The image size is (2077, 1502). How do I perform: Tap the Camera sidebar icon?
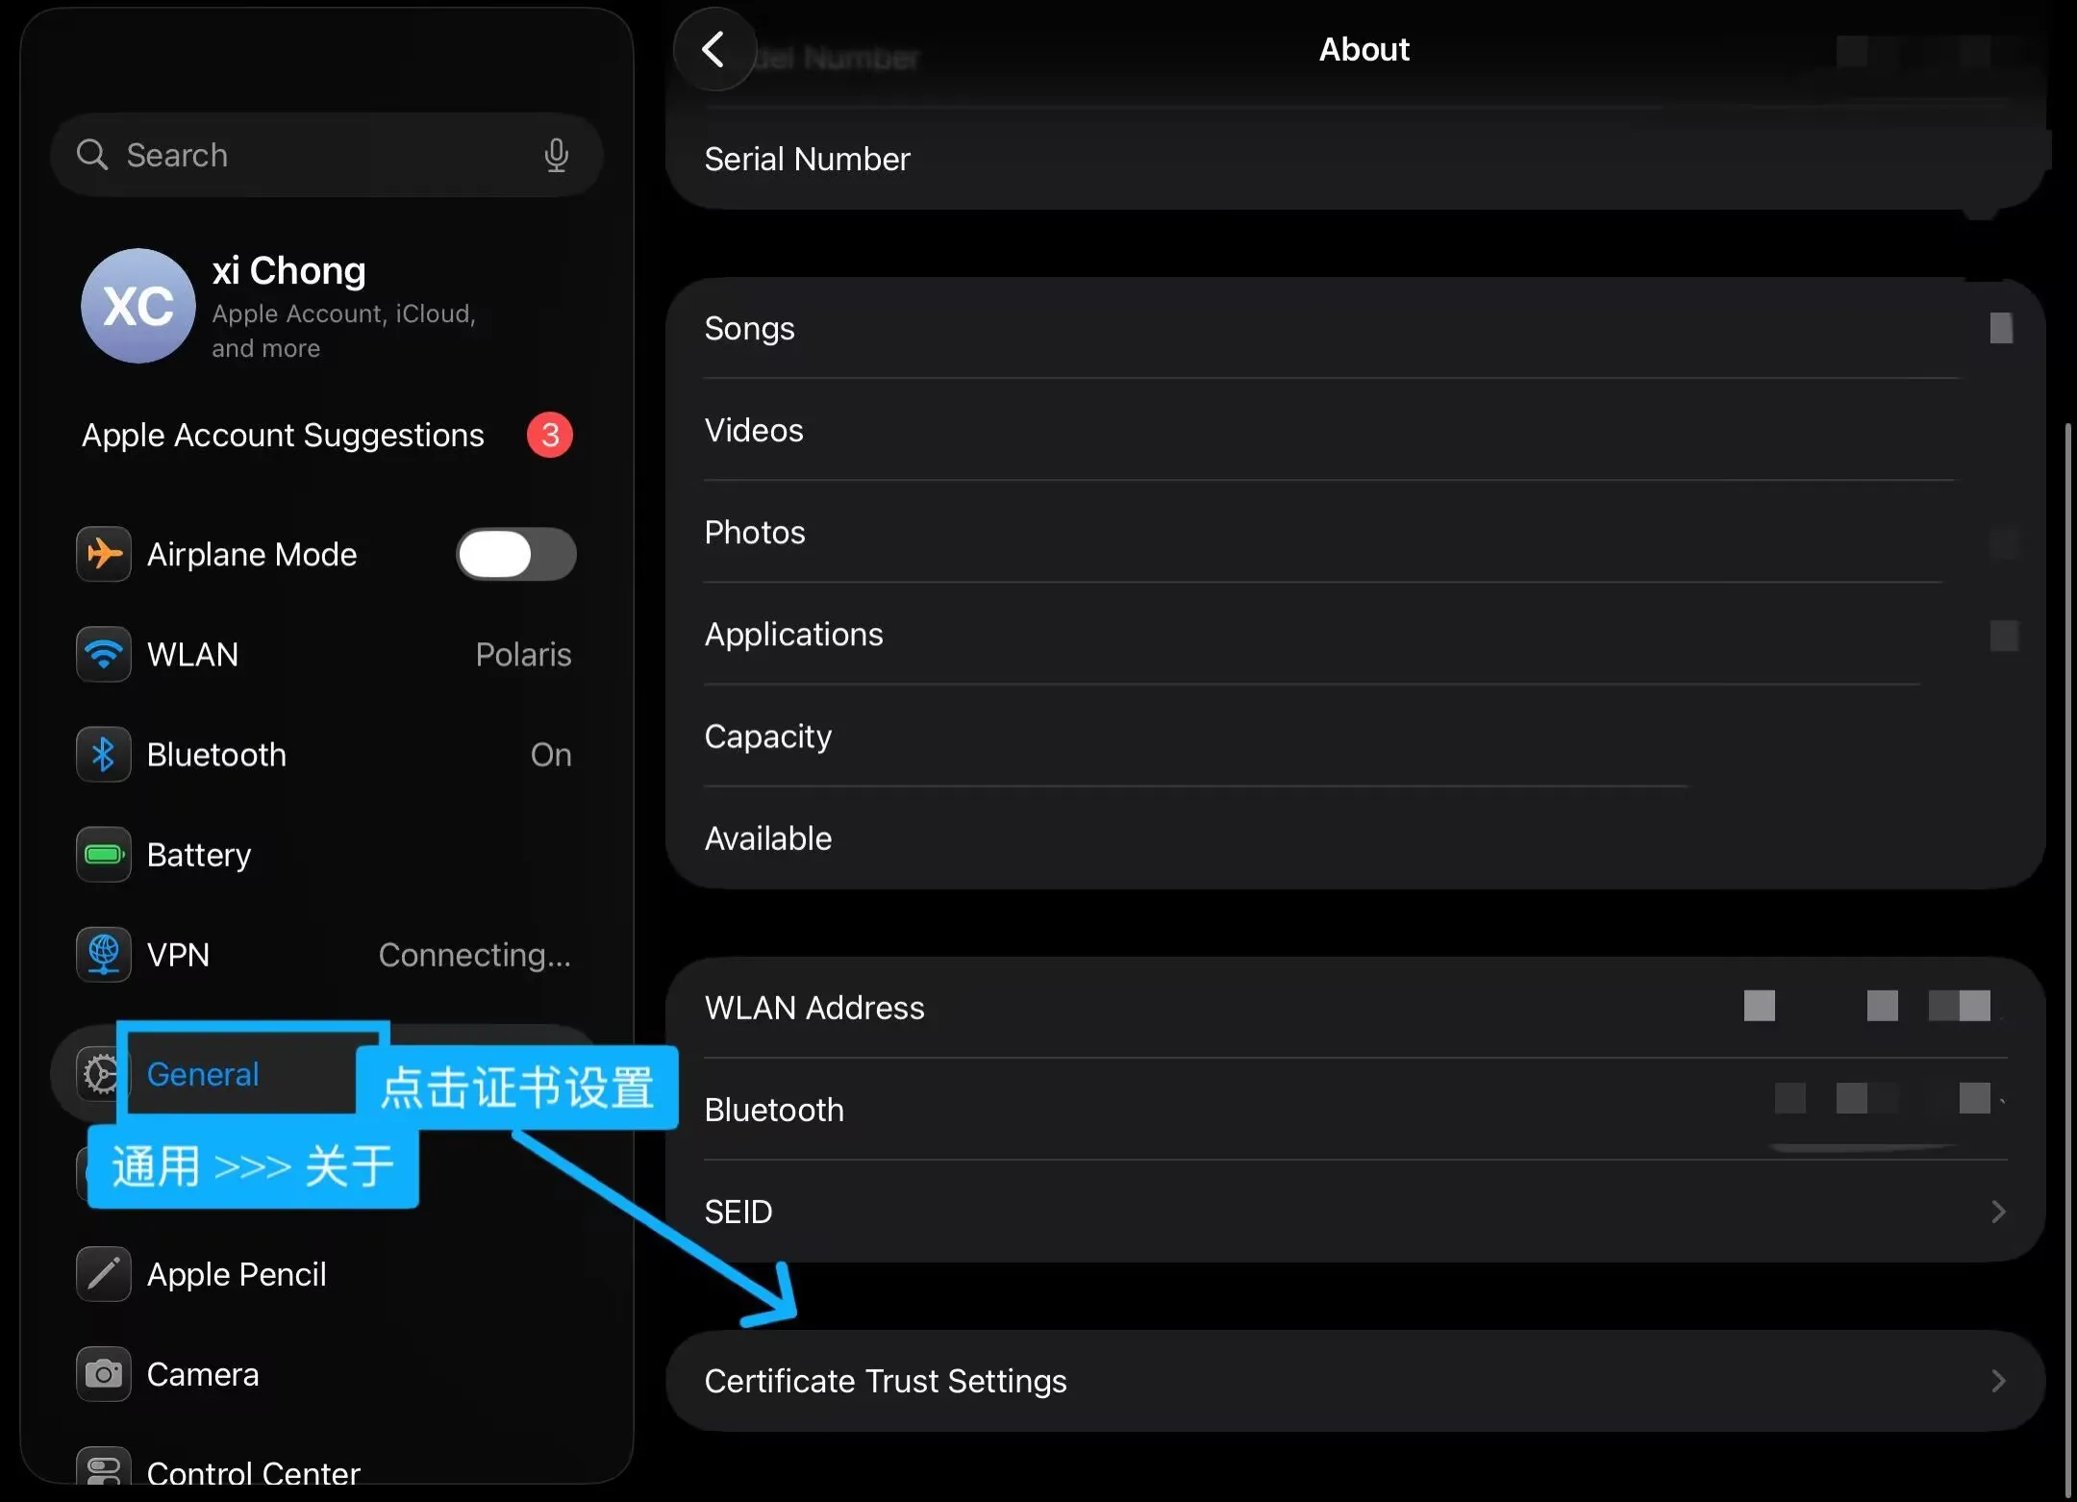pyautogui.click(x=104, y=1373)
